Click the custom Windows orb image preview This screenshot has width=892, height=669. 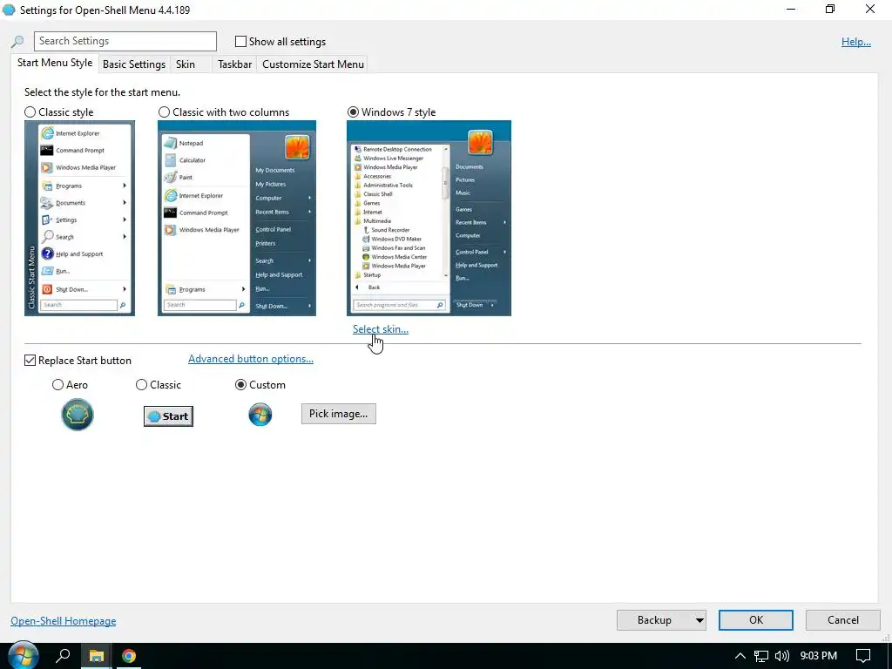click(x=260, y=415)
